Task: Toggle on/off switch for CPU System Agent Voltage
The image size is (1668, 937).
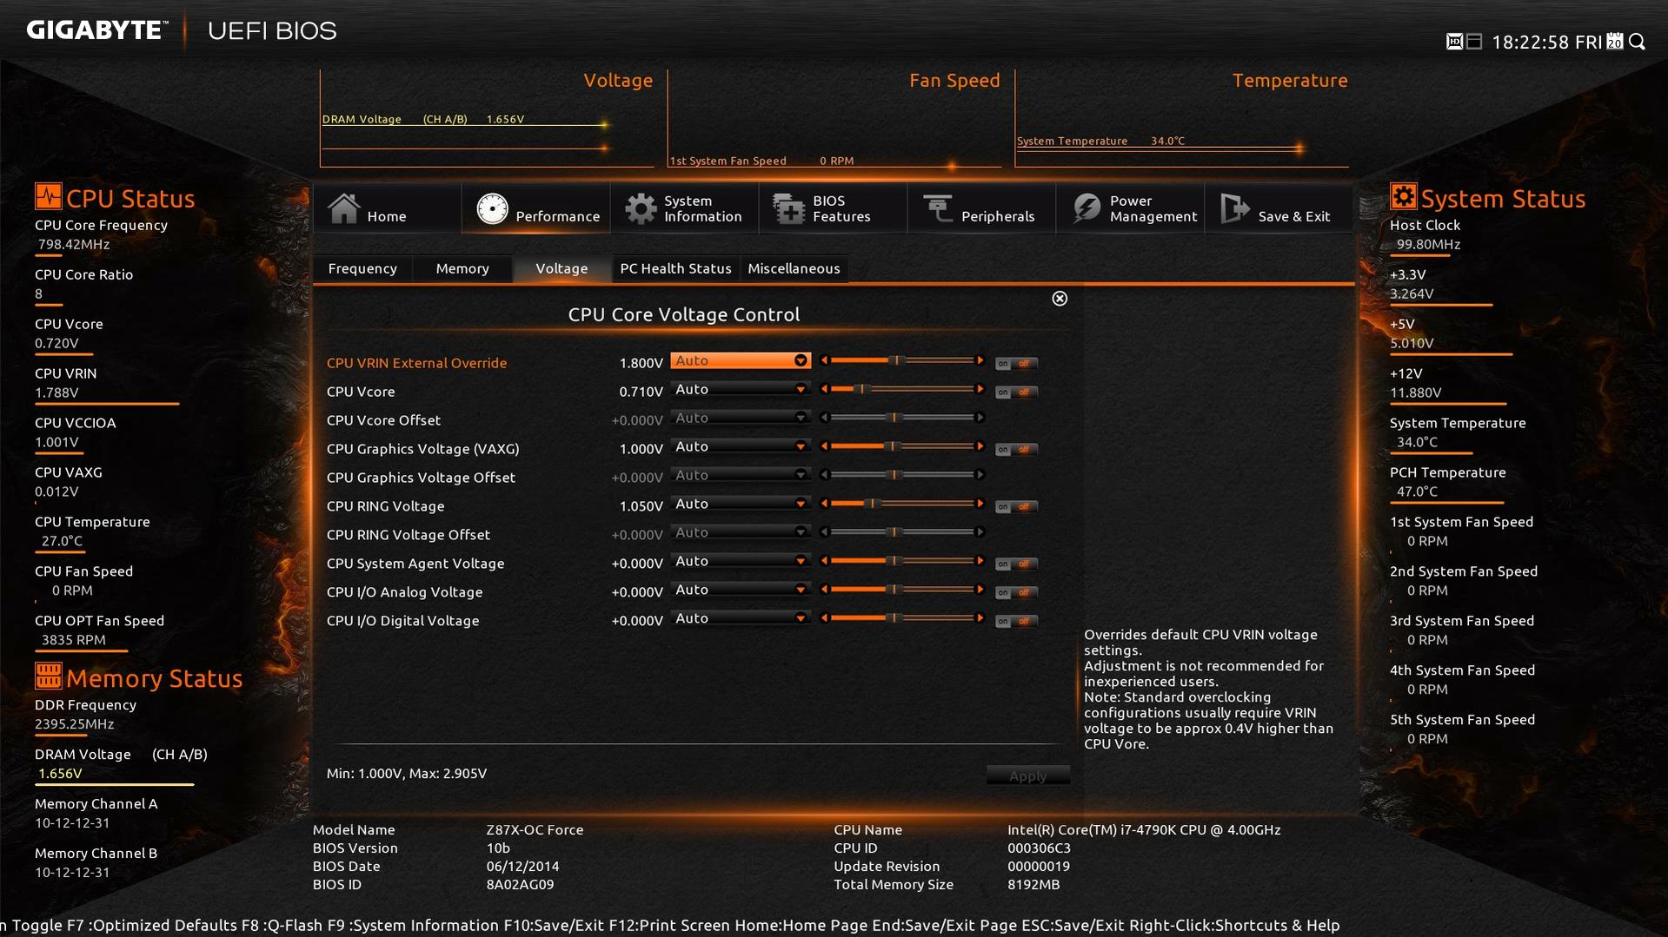Action: (x=1016, y=564)
